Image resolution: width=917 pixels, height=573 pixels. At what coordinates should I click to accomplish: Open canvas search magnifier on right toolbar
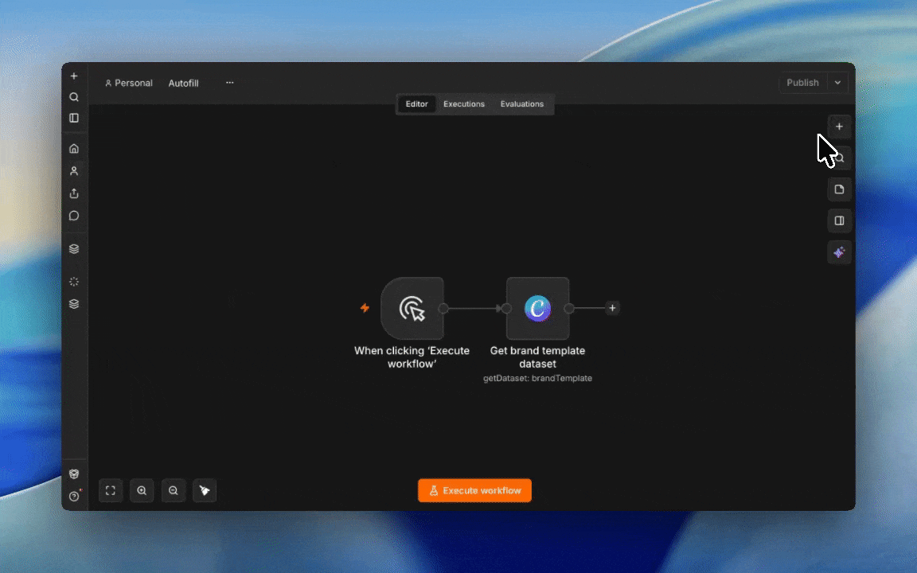(x=840, y=158)
